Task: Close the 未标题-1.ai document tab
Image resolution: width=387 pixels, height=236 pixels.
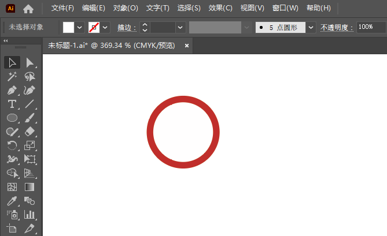Action: 187,46
